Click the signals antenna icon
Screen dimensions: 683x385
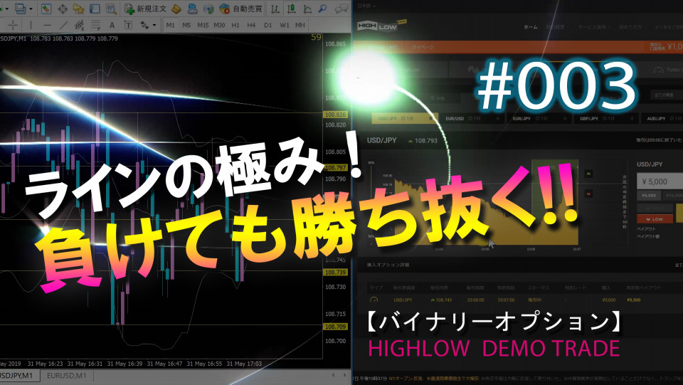(x=208, y=9)
